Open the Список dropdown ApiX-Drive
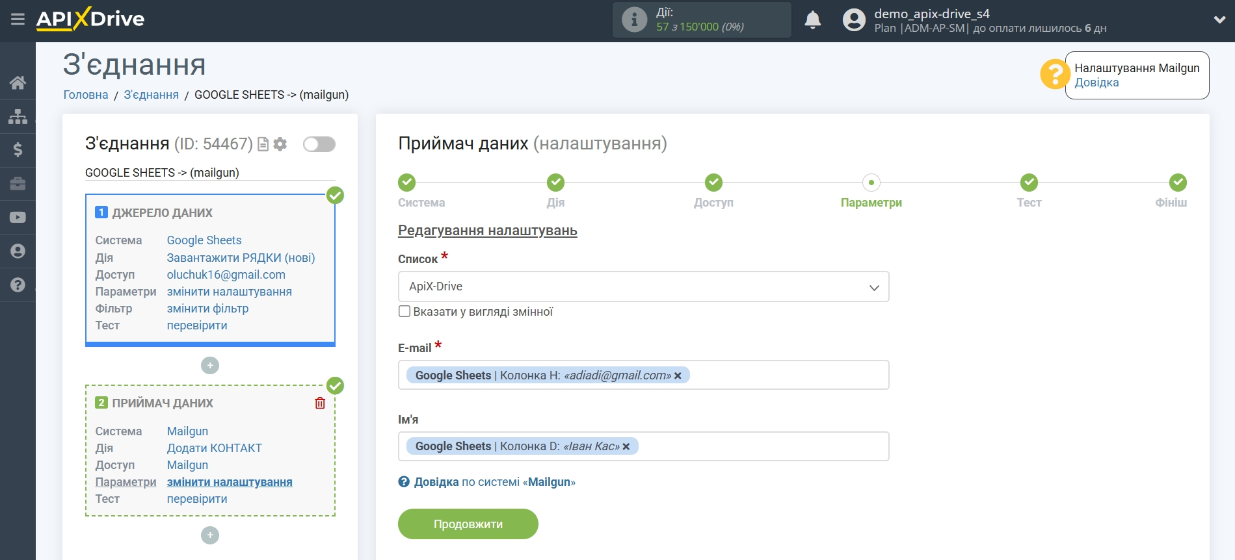This screenshot has height=560, width=1235. (x=643, y=286)
